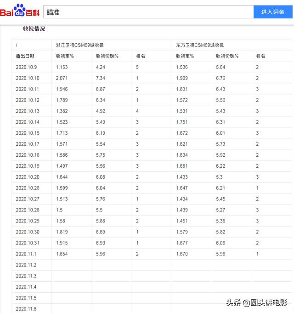The height and width of the screenshot is (313, 294).
Task: Click the Baidu Baike logo
Action: pyautogui.click(x=20, y=11)
